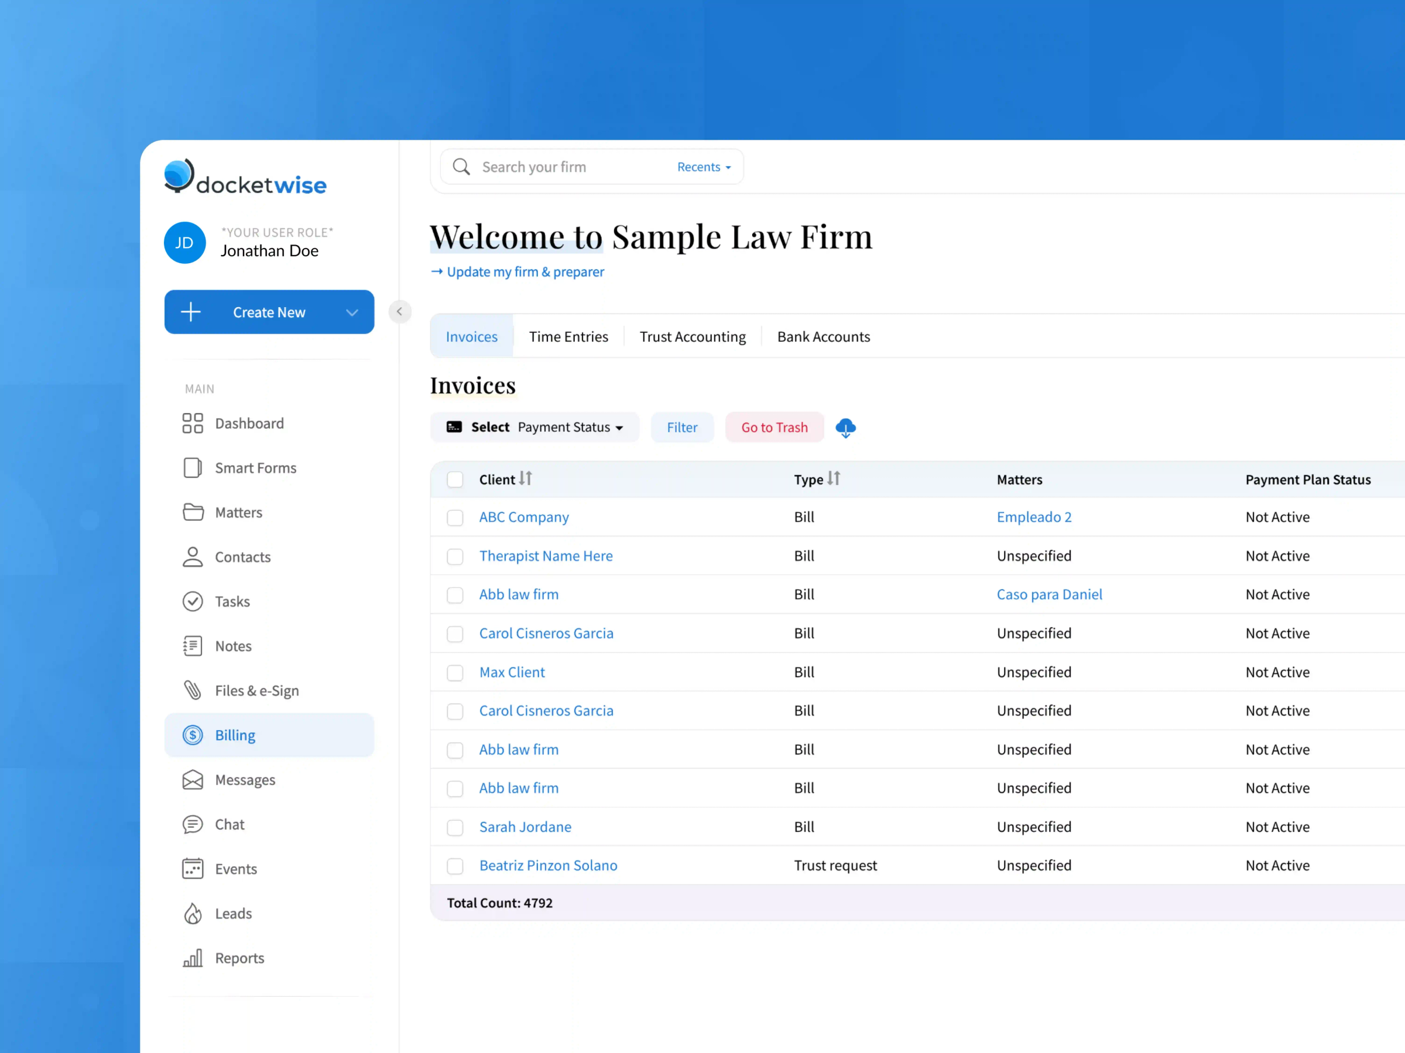Select Files & e-Sign in sidebar
The width and height of the screenshot is (1405, 1053).
click(256, 690)
